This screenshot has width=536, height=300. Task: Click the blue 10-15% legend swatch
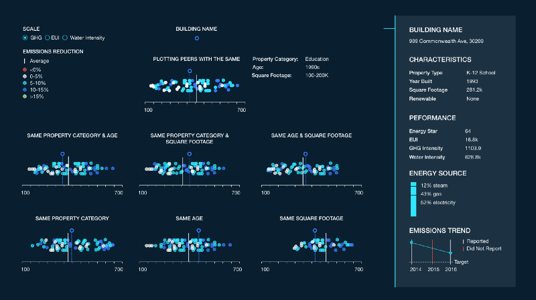(x=25, y=90)
